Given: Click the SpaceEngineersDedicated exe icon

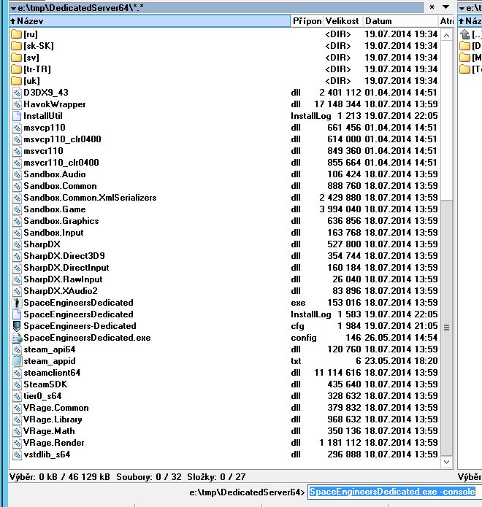Looking at the screenshot, I should click(17, 303).
